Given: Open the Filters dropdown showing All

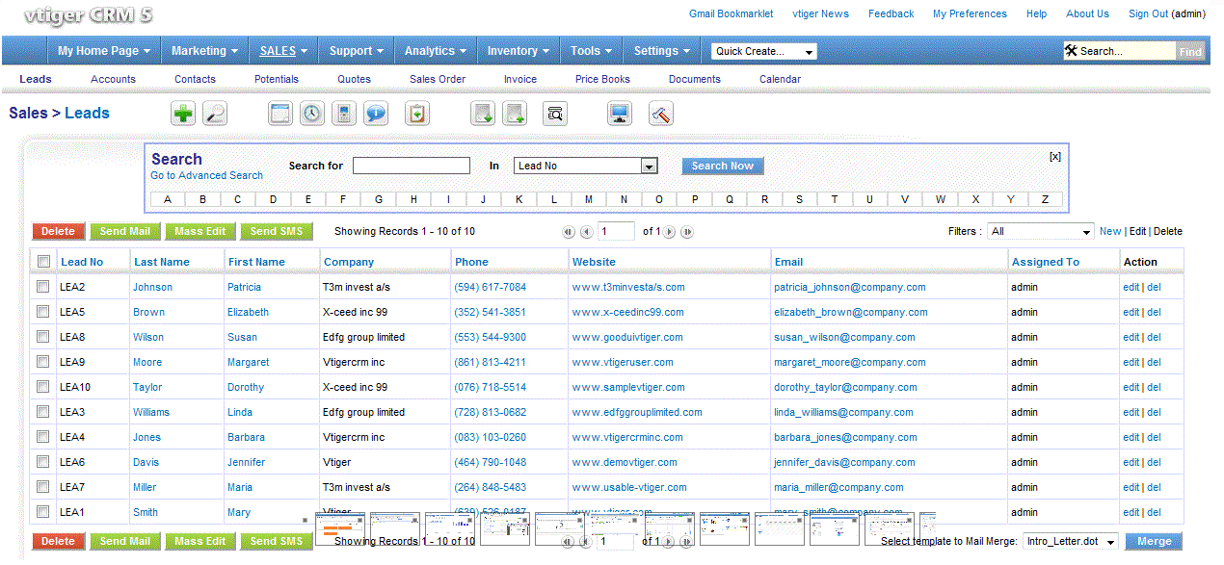Looking at the screenshot, I should 1040,232.
